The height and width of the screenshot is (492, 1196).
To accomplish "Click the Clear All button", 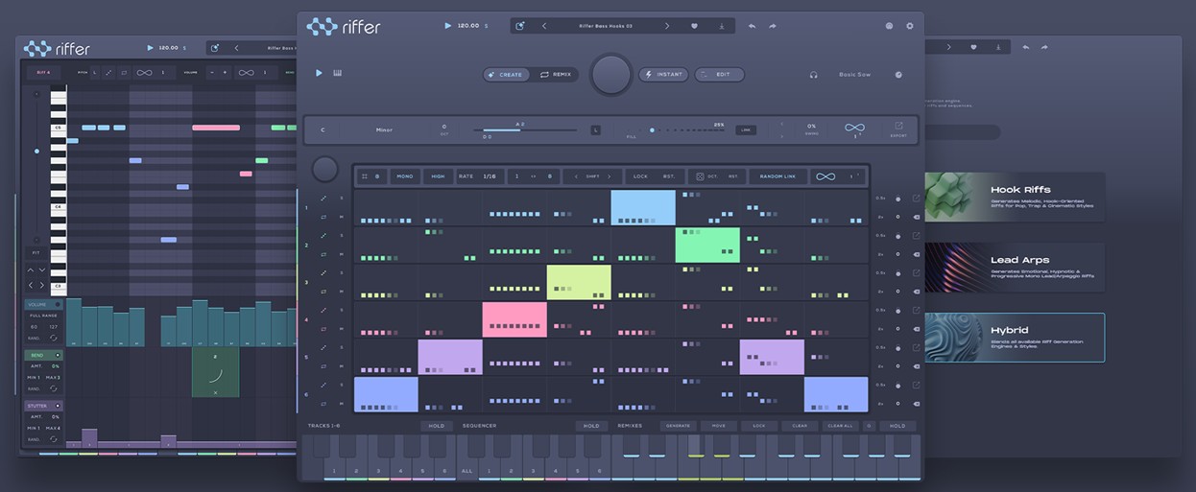I will pyautogui.click(x=840, y=426).
